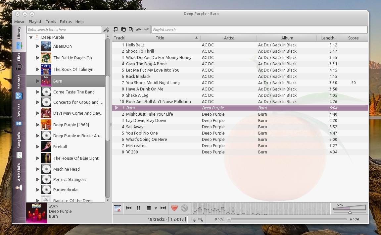The height and width of the screenshot is (235, 381).
Task: Expand the ABanDOn album
Action: [x=37, y=46]
